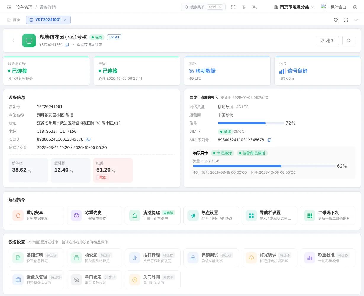
Task: Run the 二维码下发 QR code command
Action: coord(328,215)
